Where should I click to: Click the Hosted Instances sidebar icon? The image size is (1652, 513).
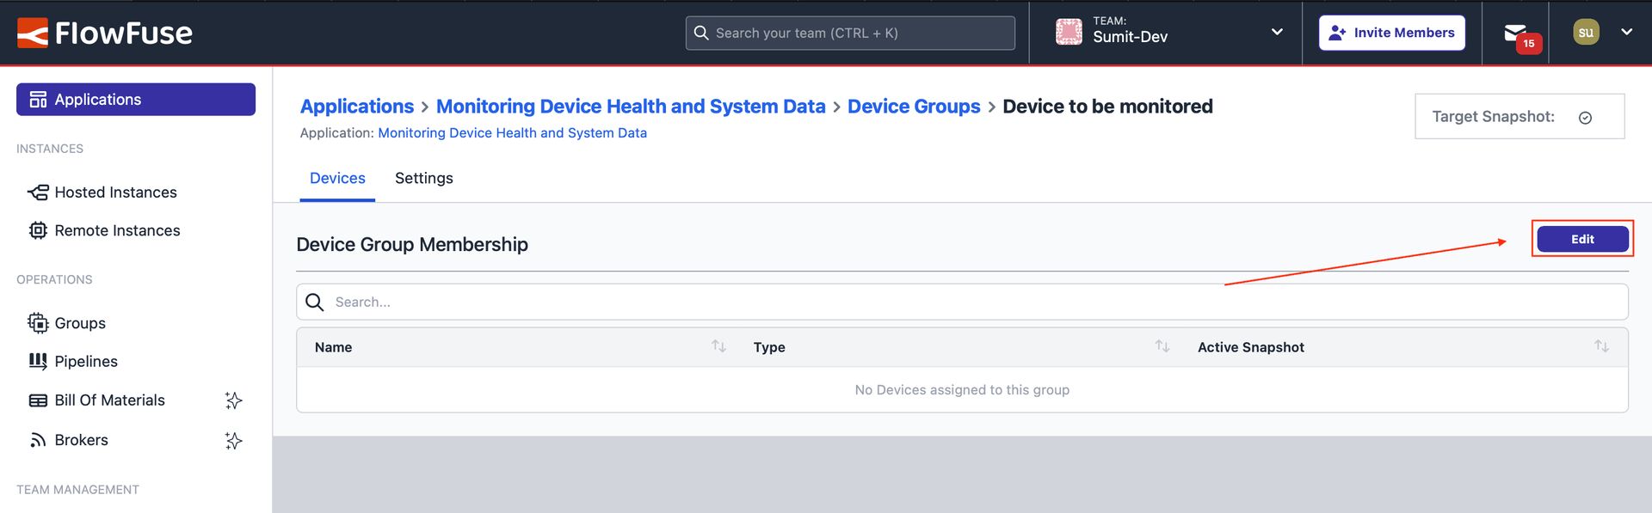tap(38, 192)
